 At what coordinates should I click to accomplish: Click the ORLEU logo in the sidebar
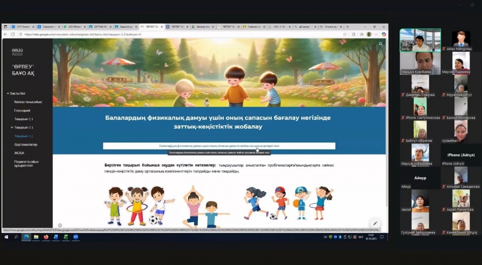17,52
